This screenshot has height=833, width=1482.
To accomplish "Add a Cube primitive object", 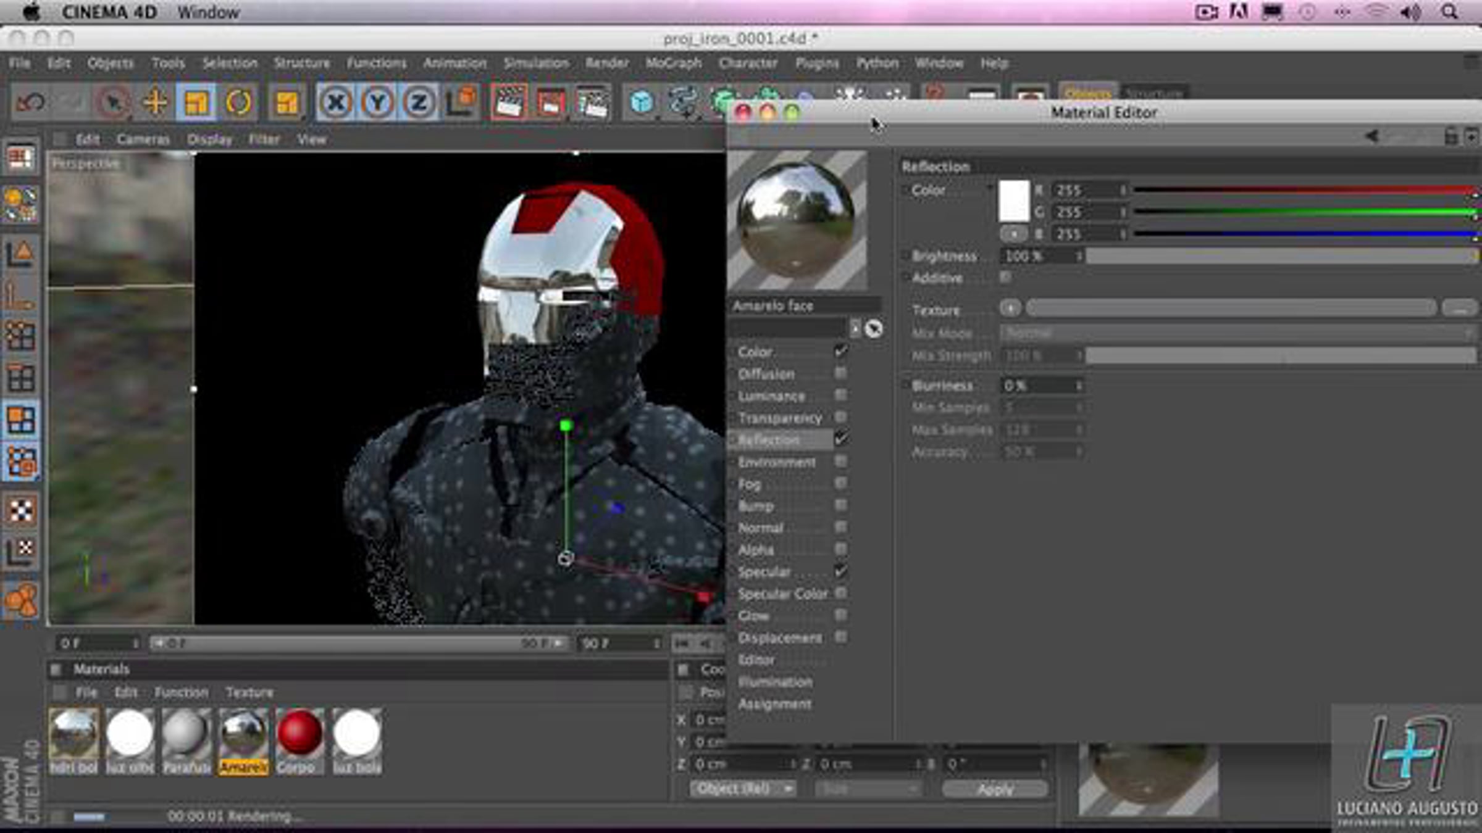I will click(642, 102).
